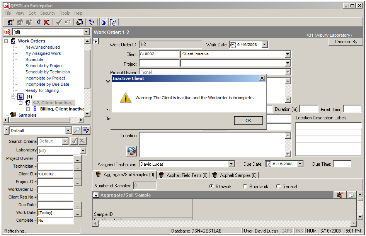
Task: Switch to Asphalt Field Tests tab
Action: click(183, 175)
